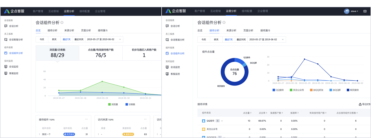Click the 总点击量 76 donut chart center

[x=234, y=72]
